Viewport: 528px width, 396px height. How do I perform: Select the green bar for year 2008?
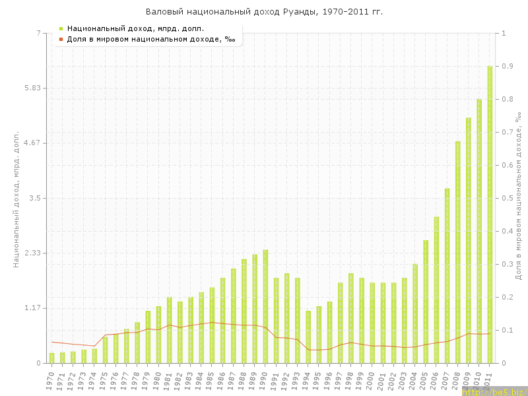tap(457, 252)
